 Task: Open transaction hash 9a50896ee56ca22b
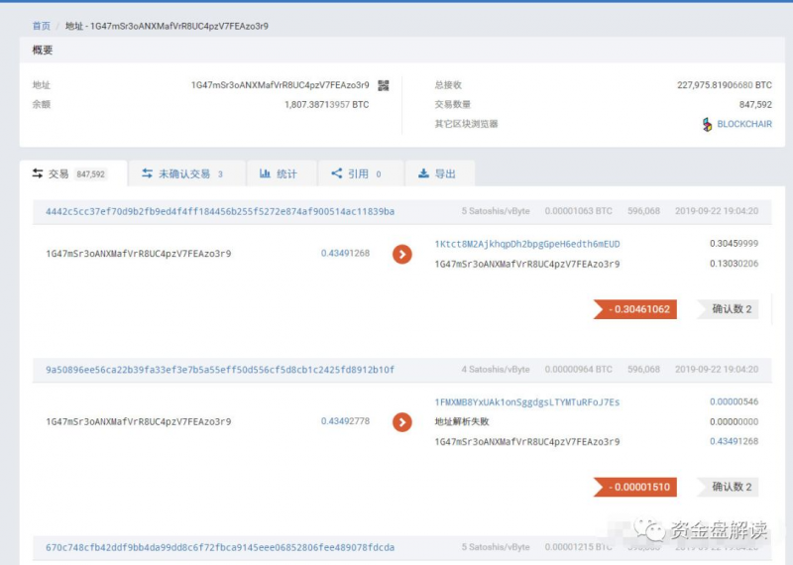click(220, 370)
